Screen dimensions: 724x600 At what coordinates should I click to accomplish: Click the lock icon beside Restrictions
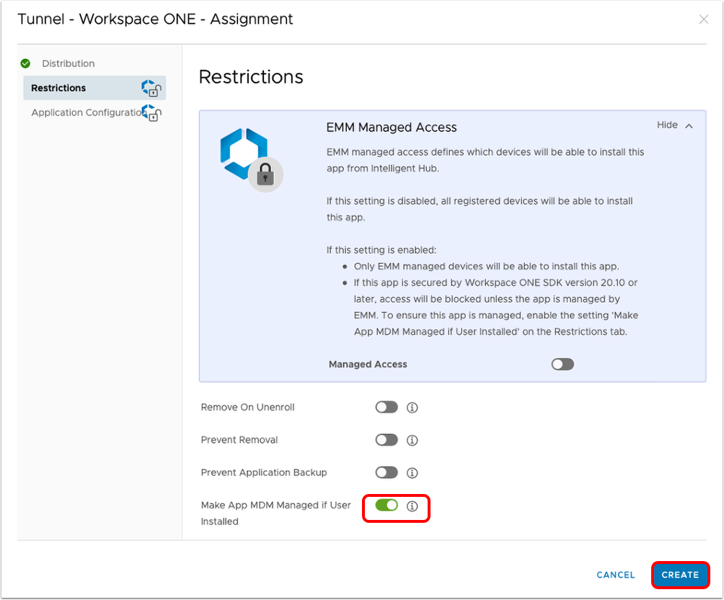pos(151,88)
